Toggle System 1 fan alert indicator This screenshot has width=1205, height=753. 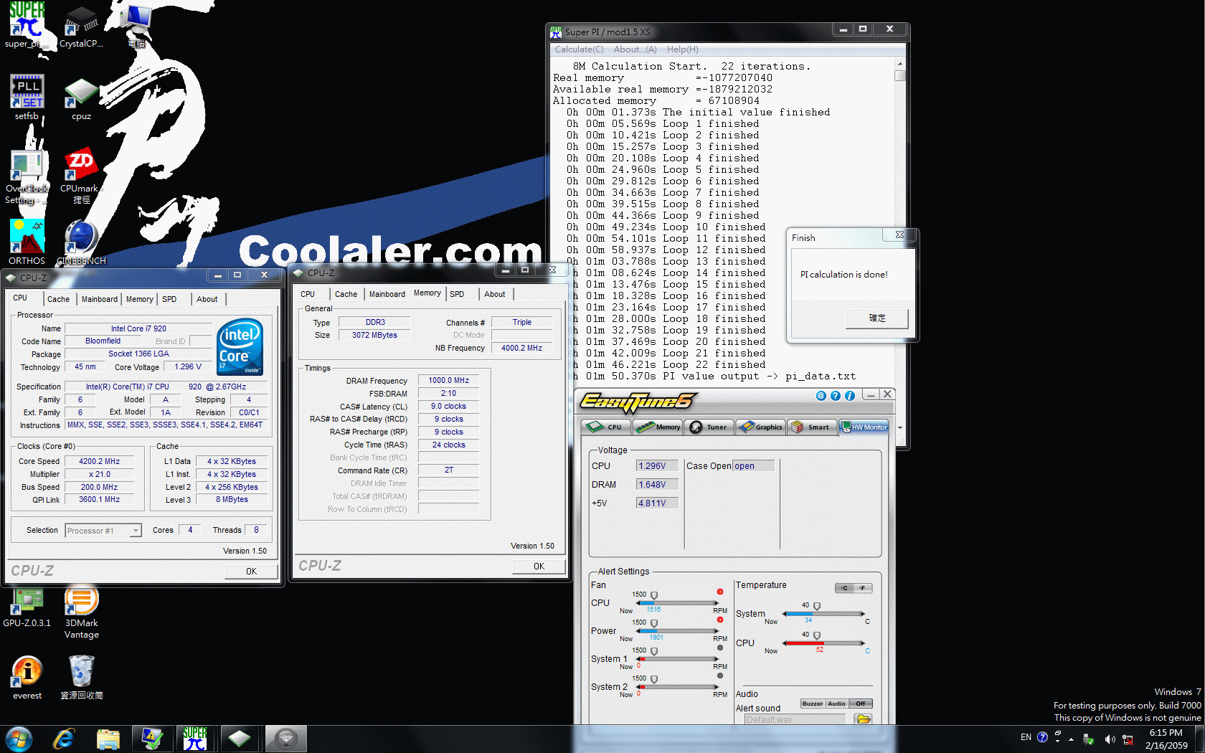click(x=719, y=648)
